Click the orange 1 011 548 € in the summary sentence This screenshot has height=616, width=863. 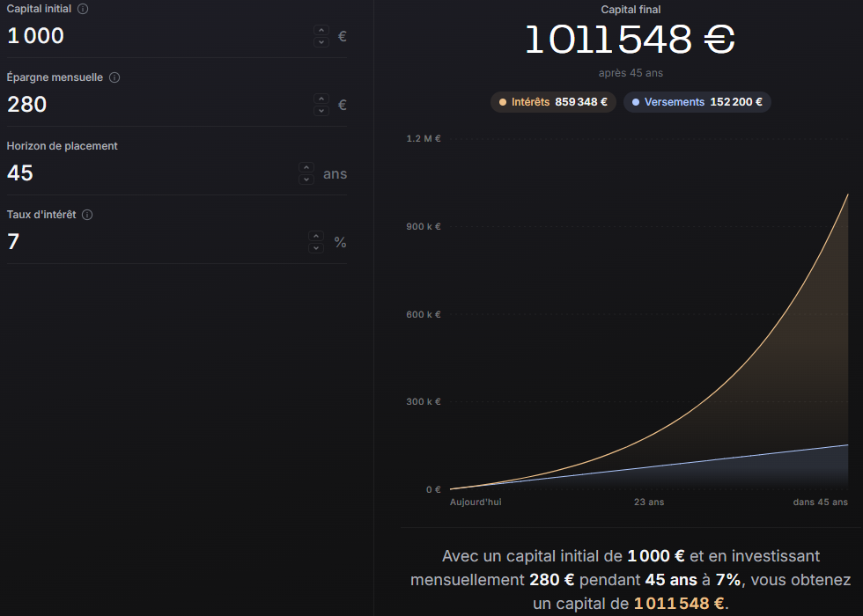tap(679, 604)
